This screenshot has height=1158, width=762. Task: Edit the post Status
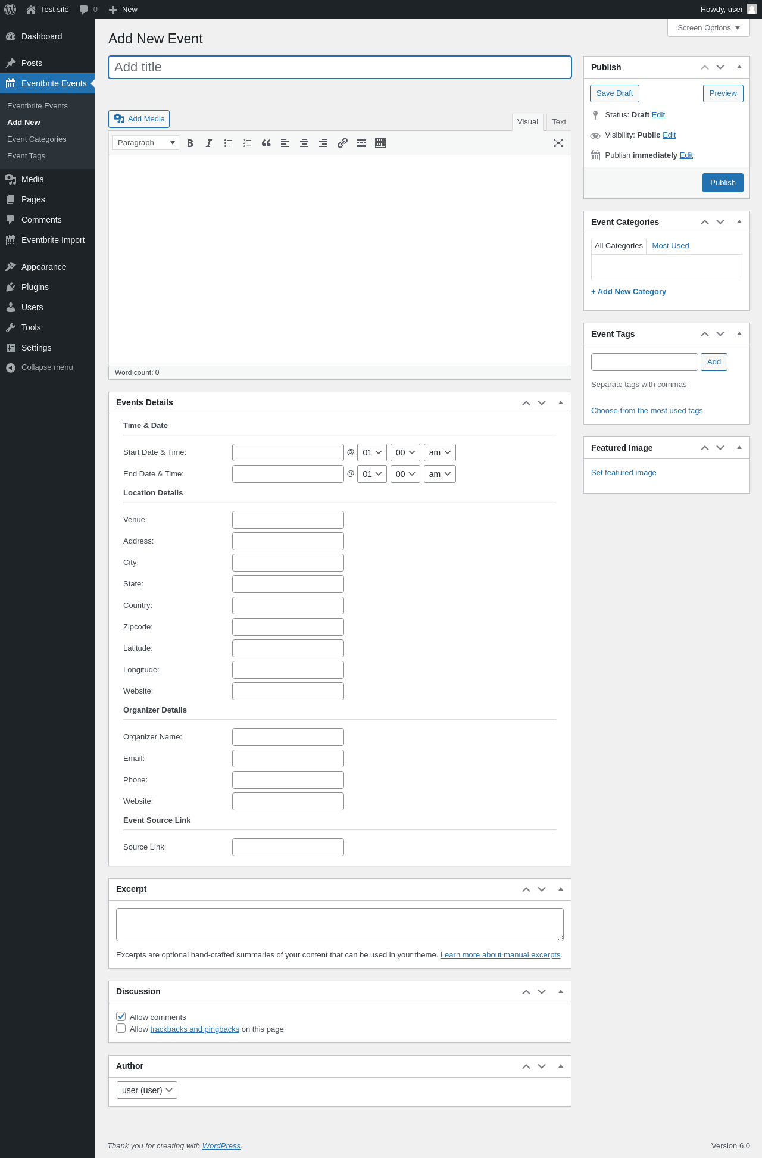[x=658, y=115]
